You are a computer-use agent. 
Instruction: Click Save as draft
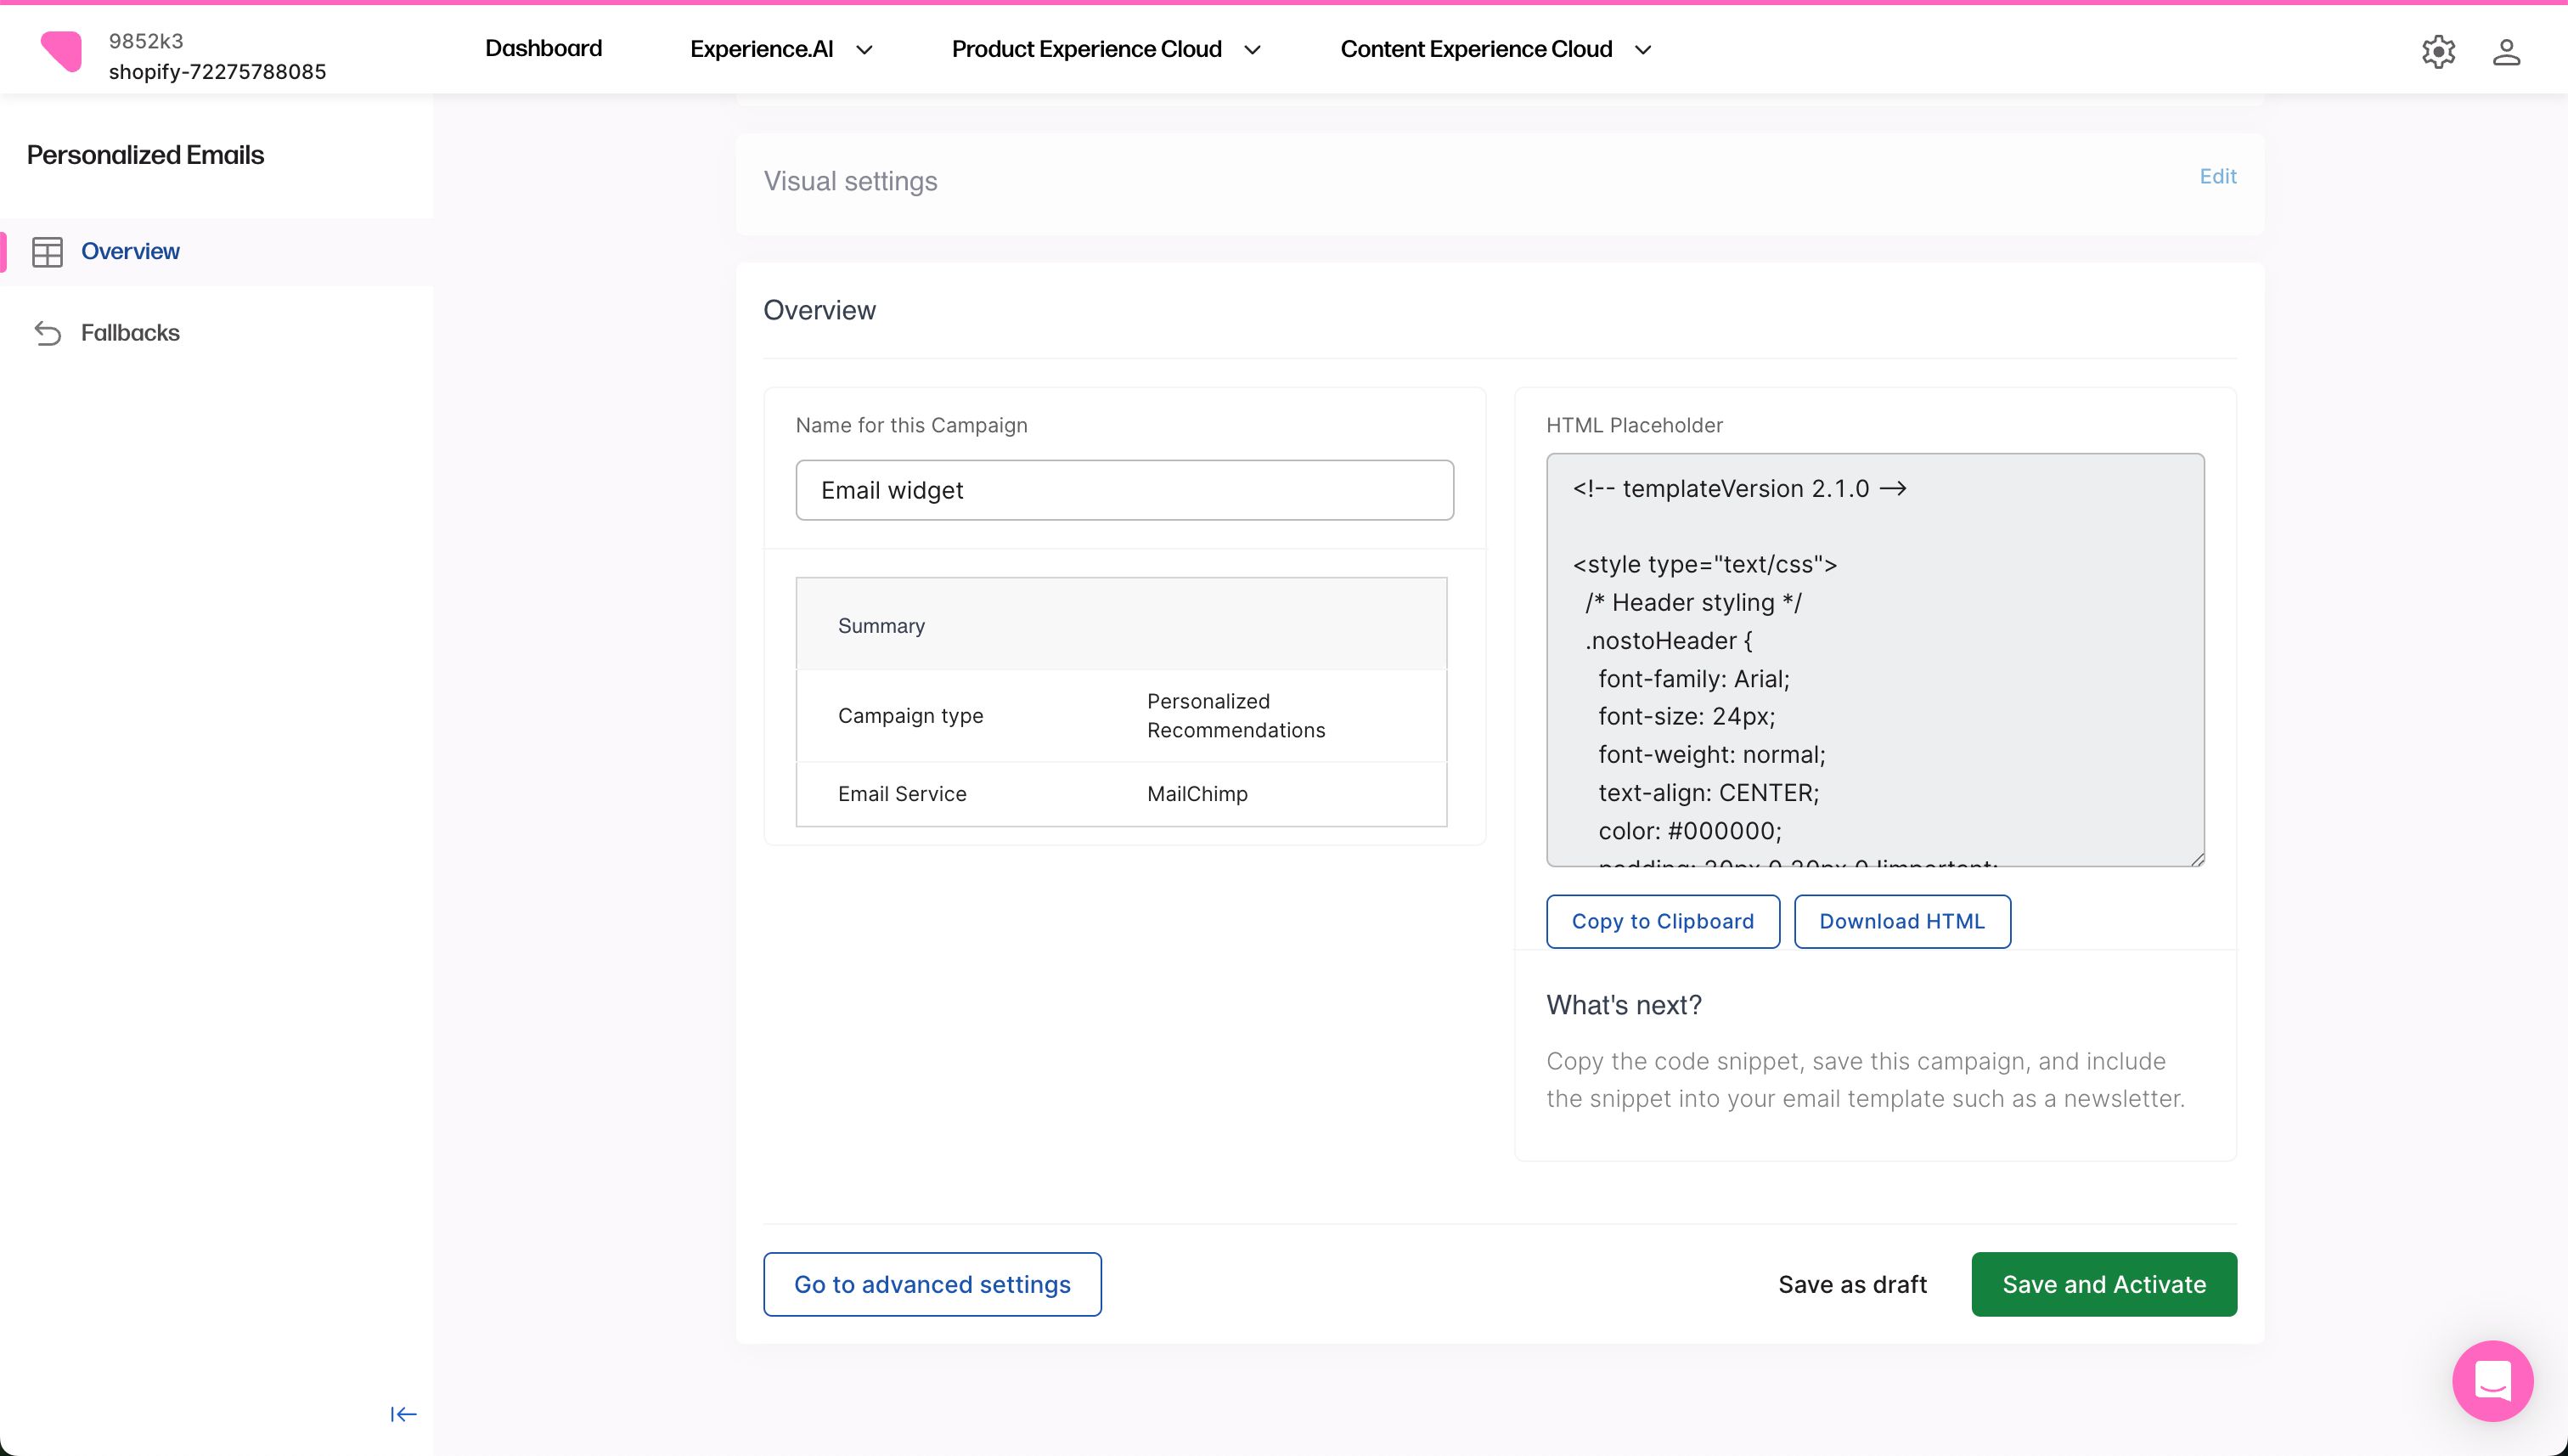pos(1852,1284)
